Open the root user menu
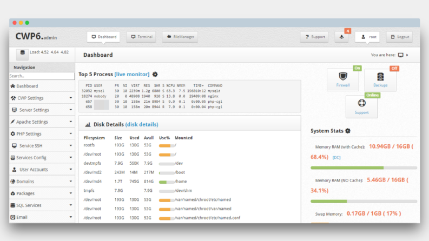This screenshot has height=241, width=429. [367, 37]
